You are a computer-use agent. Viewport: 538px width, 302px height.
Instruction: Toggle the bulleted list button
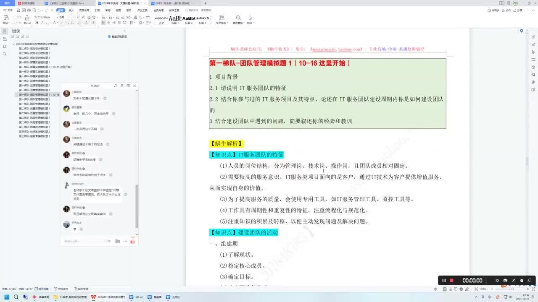coord(103,17)
